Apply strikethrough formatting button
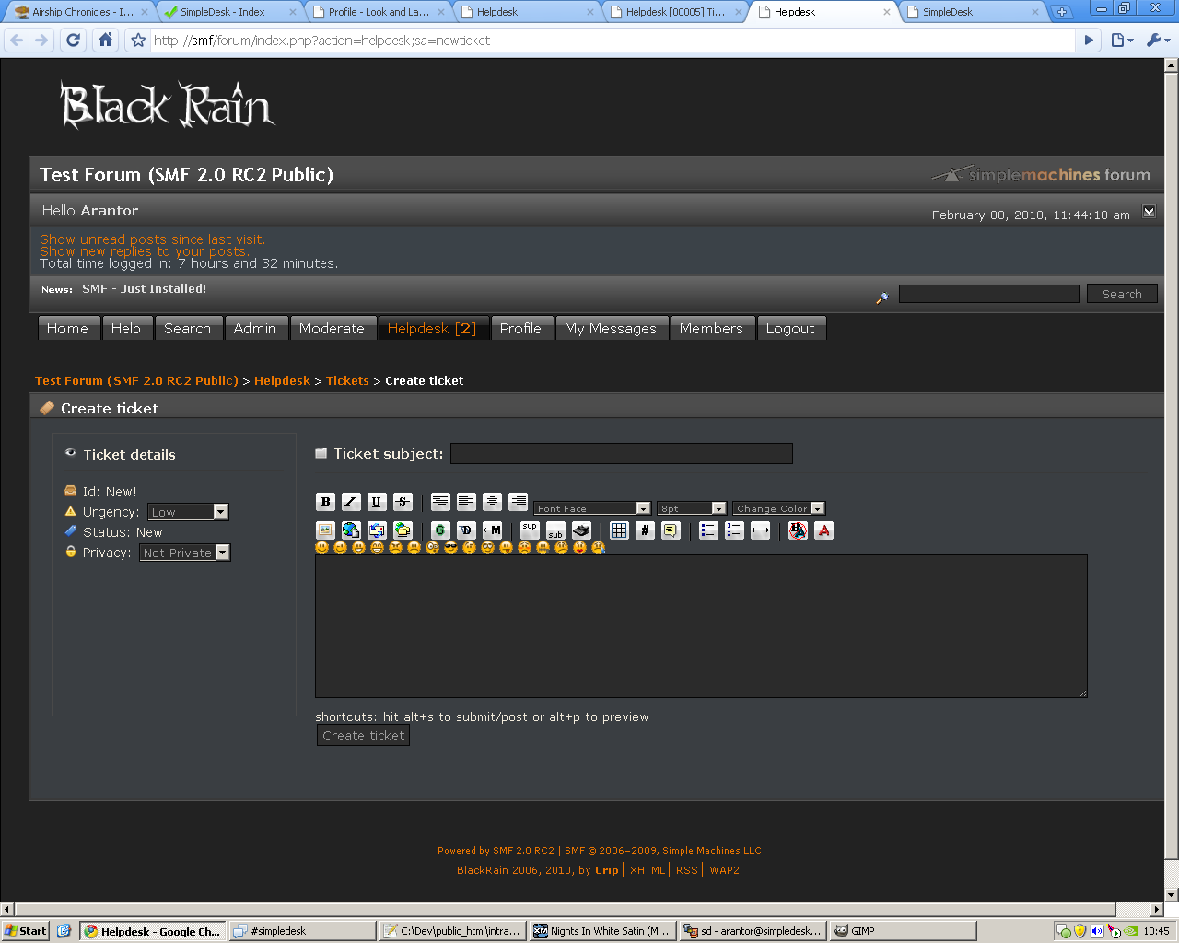Image resolution: width=1179 pixels, height=943 pixels. (403, 502)
